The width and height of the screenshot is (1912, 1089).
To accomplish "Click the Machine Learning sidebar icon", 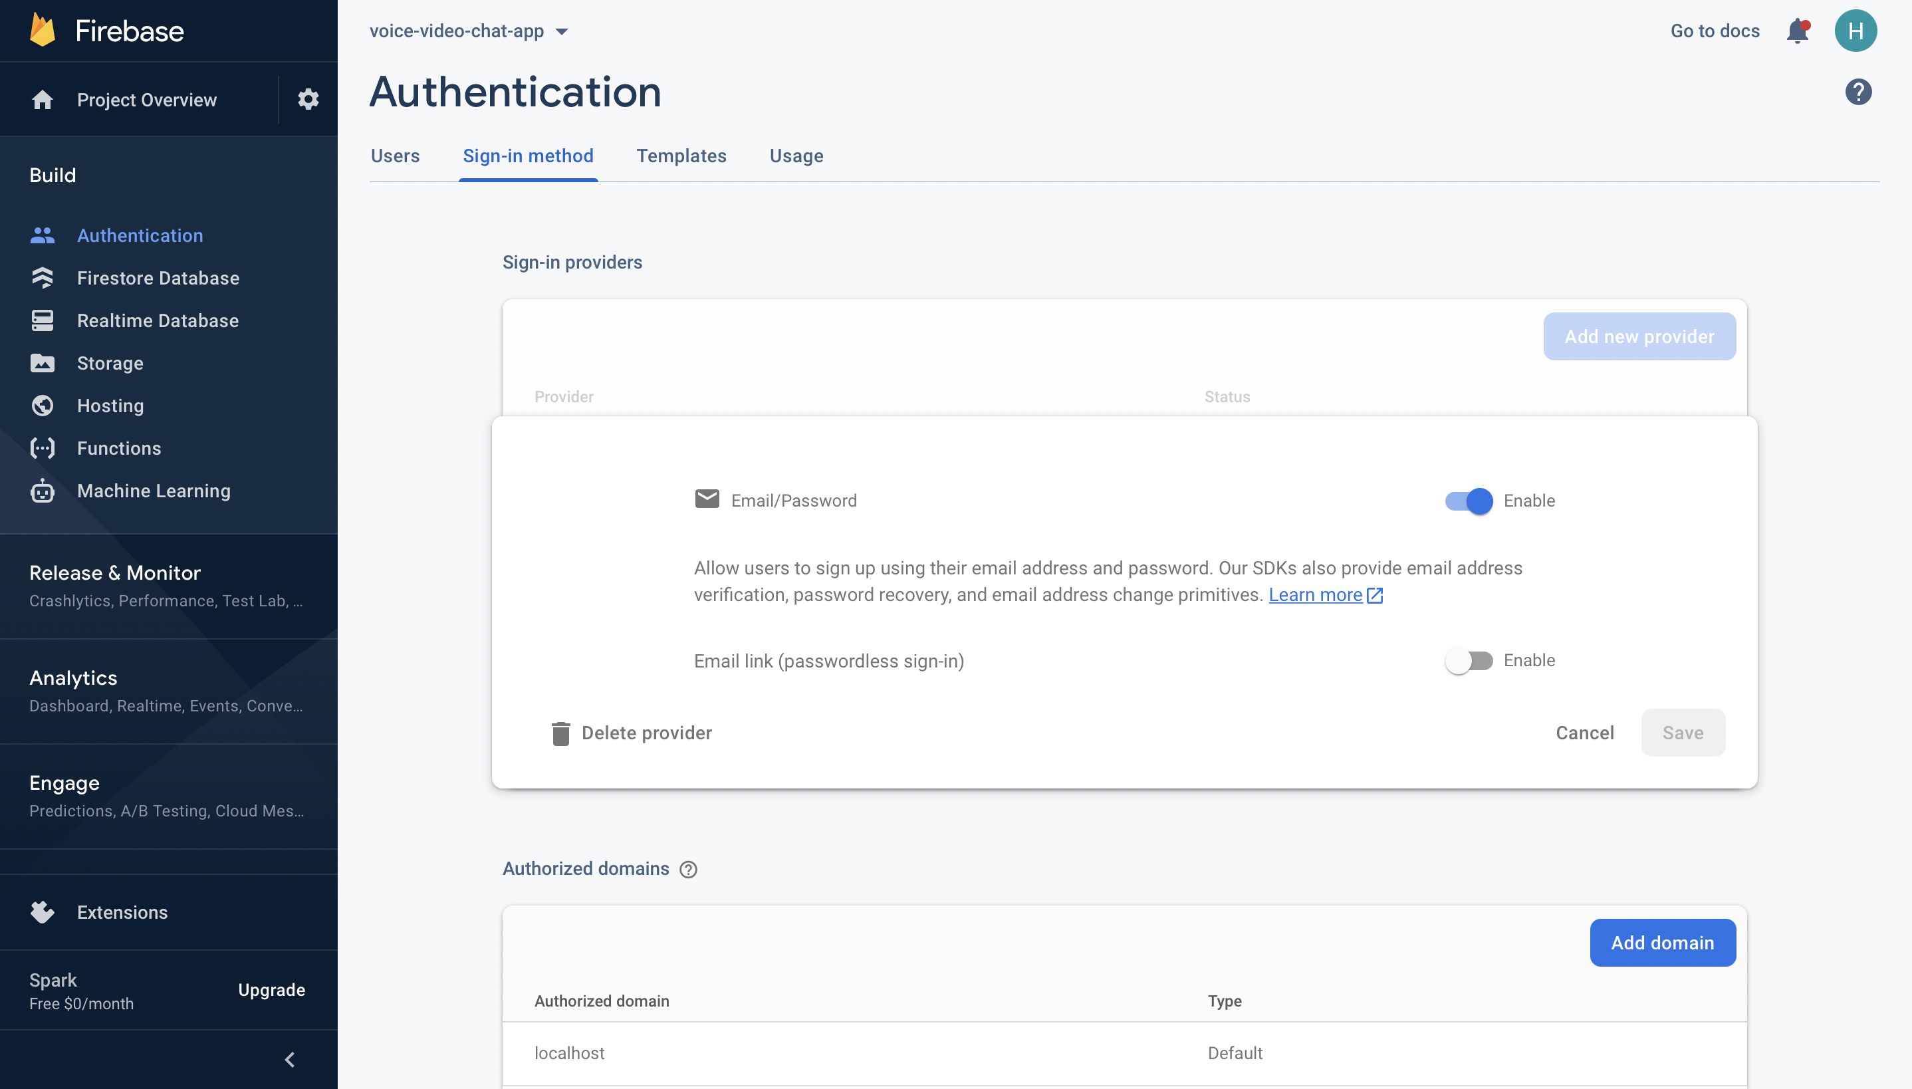I will click(42, 490).
